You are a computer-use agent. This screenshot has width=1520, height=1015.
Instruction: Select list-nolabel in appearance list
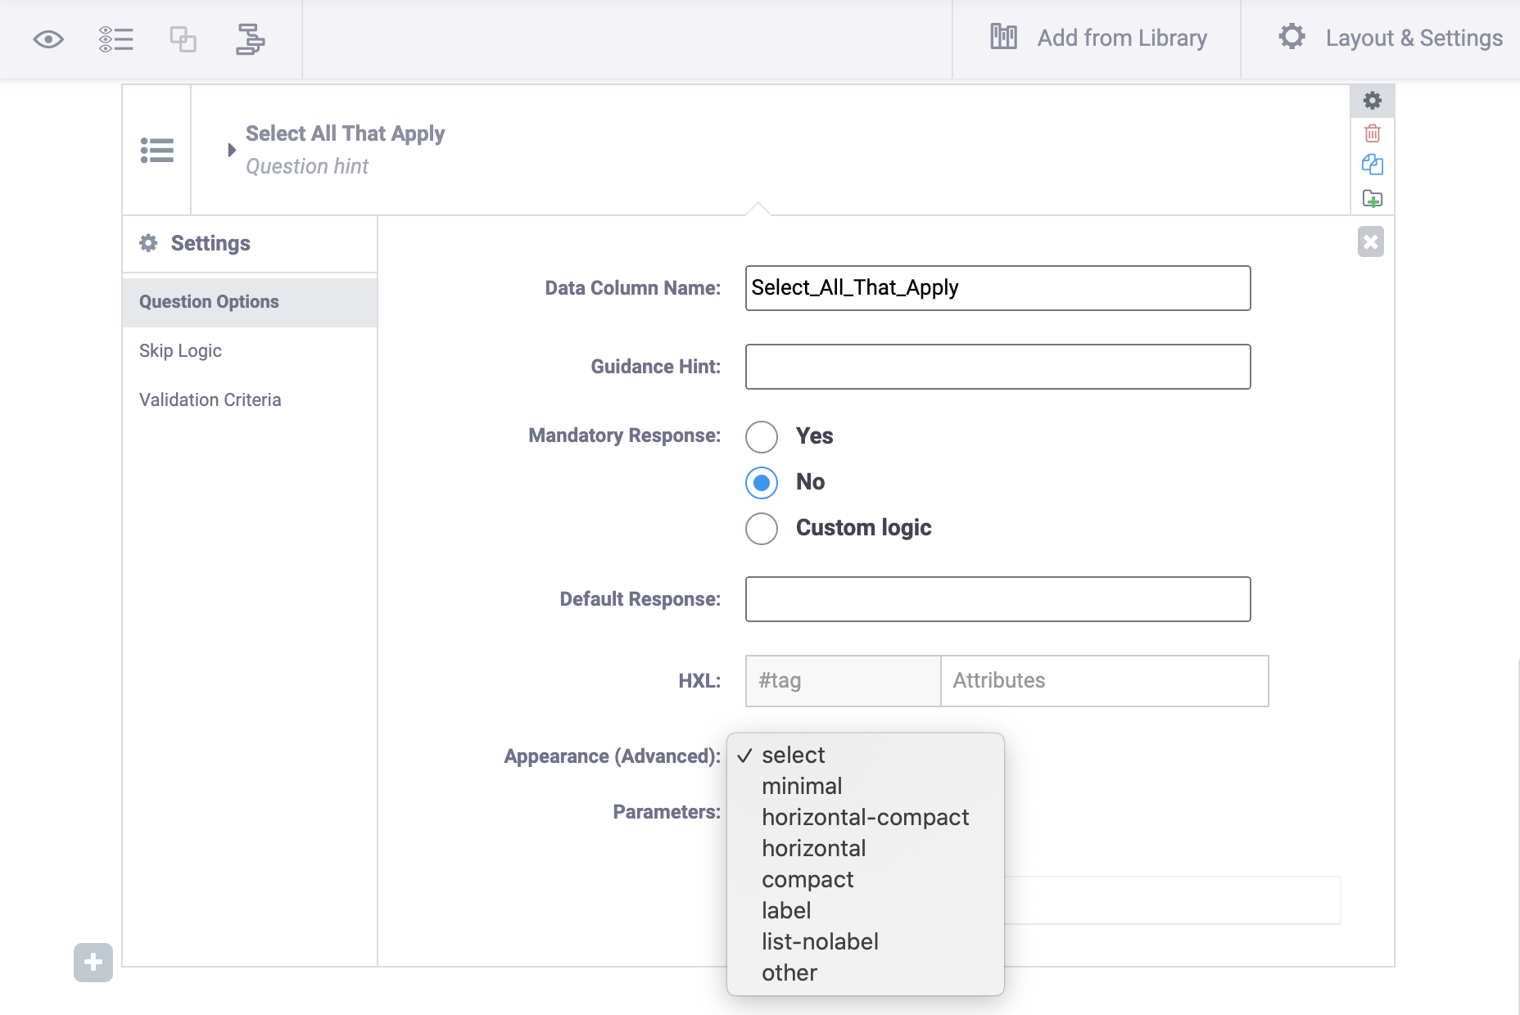point(820,941)
